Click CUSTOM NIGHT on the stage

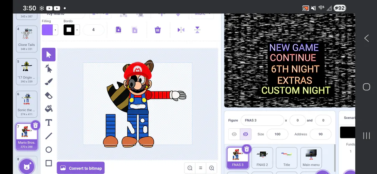click(x=296, y=91)
